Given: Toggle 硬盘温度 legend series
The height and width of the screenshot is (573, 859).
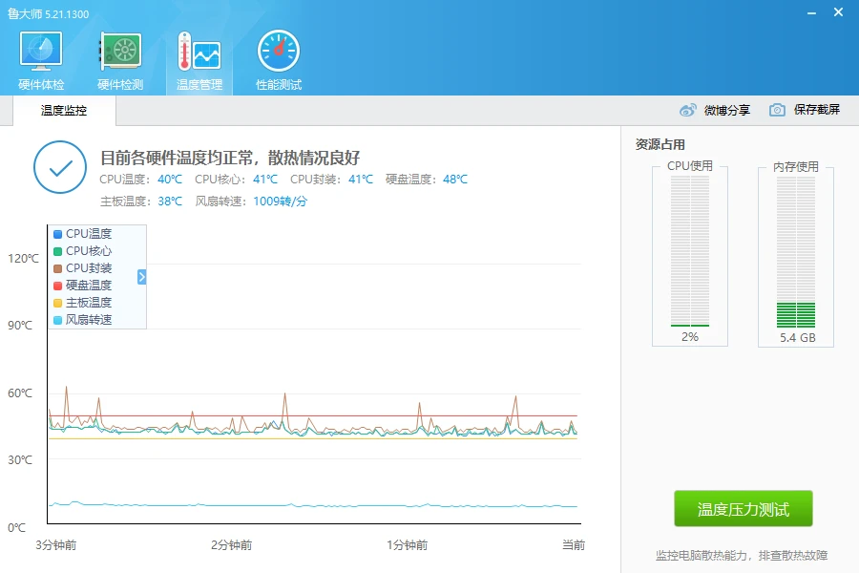Looking at the screenshot, I should click(x=83, y=286).
